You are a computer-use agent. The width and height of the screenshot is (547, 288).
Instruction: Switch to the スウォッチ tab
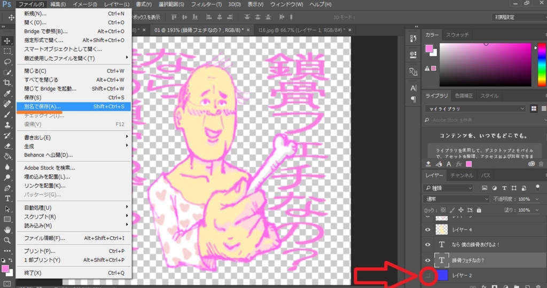(457, 35)
